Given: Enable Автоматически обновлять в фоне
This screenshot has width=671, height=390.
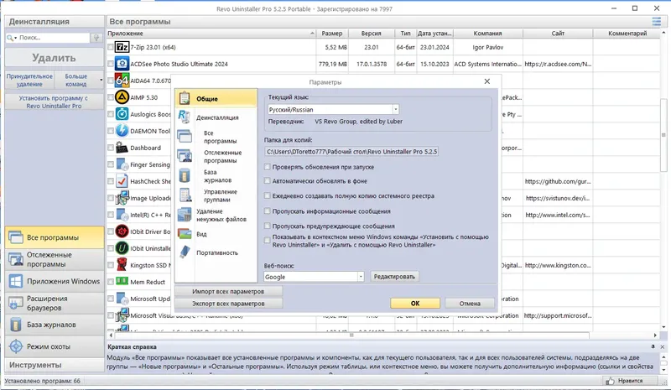Looking at the screenshot, I should click(x=268, y=181).
